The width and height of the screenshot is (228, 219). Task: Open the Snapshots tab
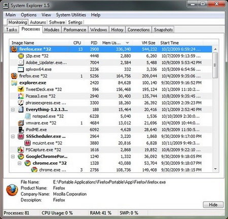click(163, 30)
